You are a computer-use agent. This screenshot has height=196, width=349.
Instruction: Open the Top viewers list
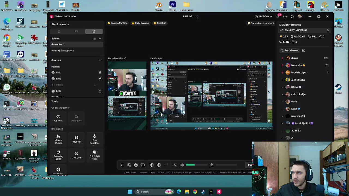290,50
